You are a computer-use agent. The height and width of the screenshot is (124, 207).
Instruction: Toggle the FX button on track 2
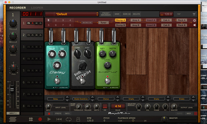point(29,35)
